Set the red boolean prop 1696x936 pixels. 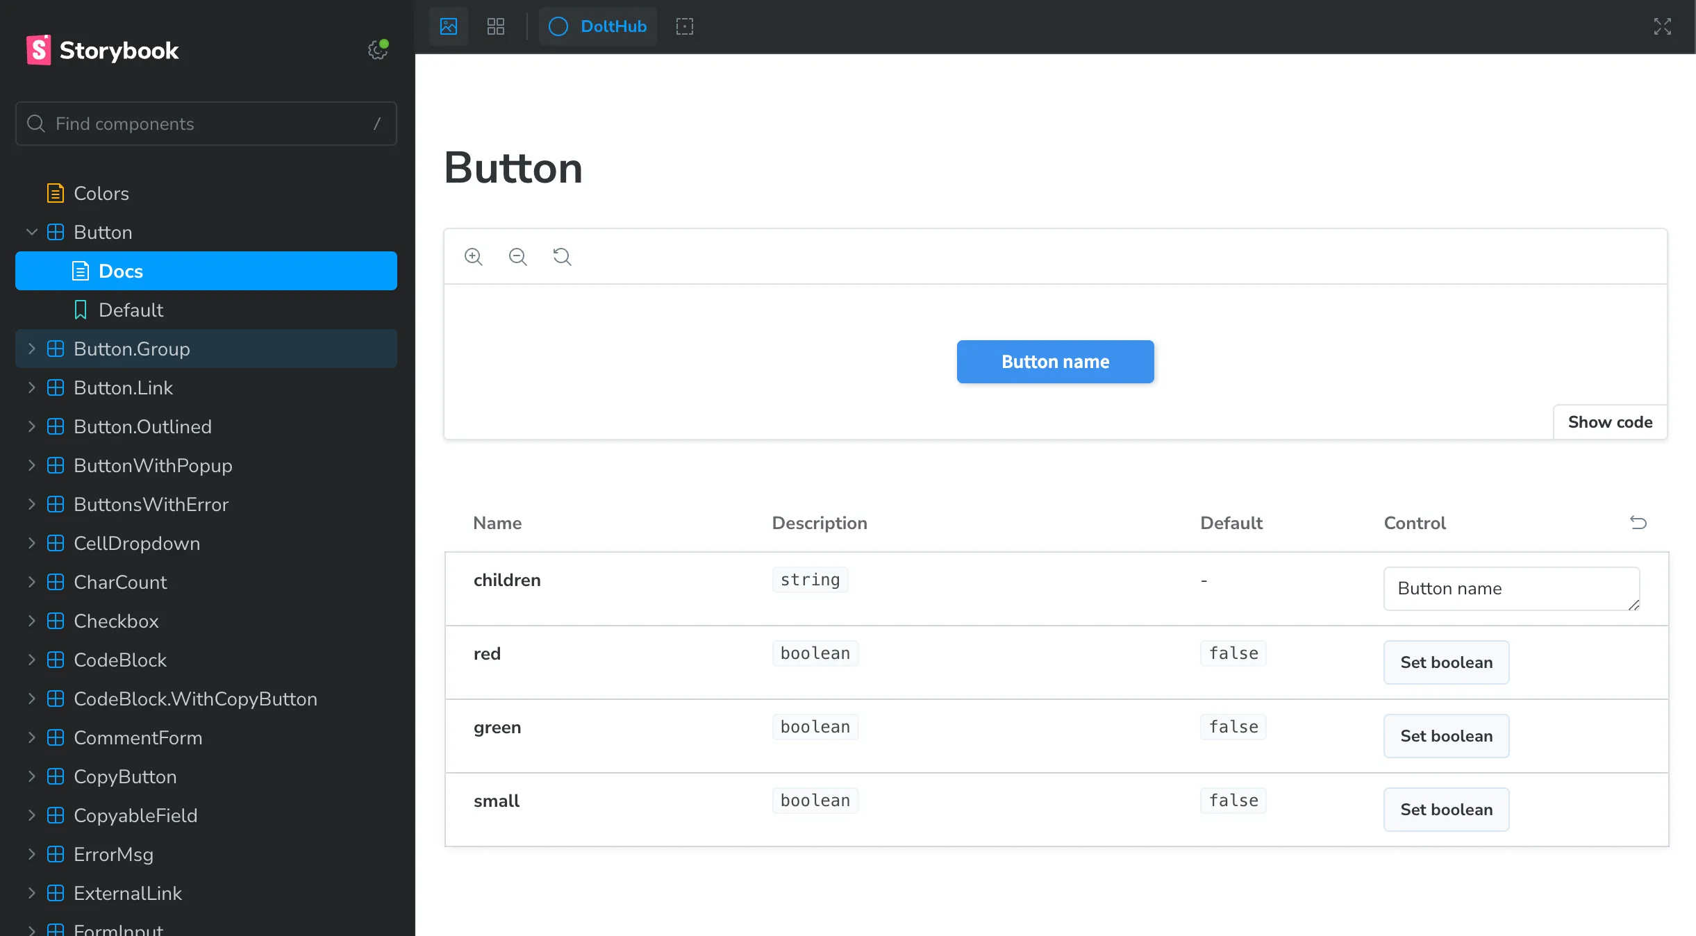click(x=1446, y=662)
